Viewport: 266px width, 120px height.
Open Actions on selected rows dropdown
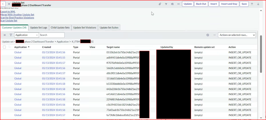237,35
